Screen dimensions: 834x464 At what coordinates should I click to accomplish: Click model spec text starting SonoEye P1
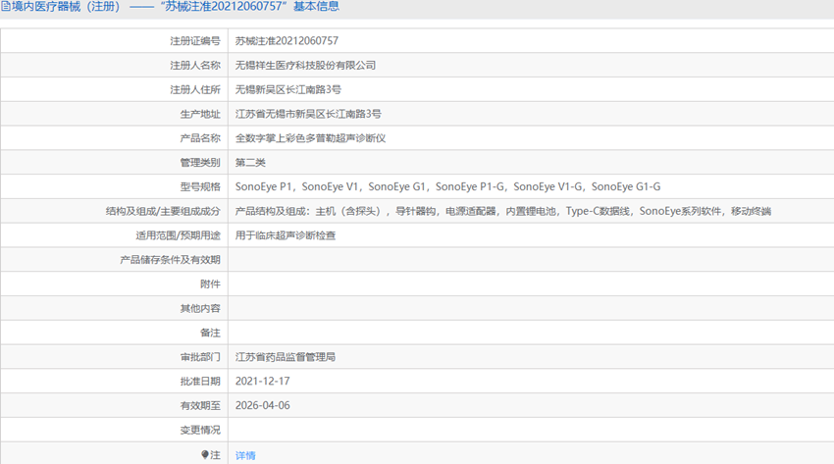(x=447, y=186)
